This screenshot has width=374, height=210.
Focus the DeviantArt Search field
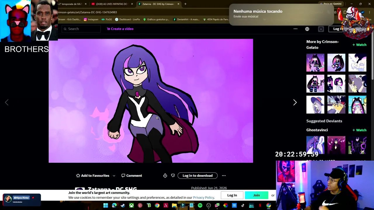click(81, 29)
